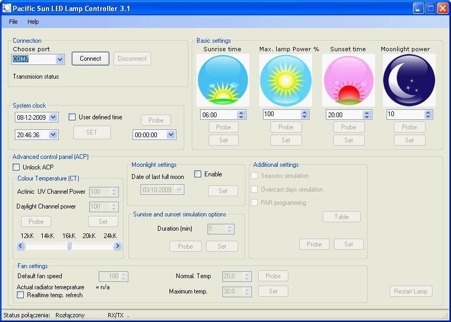Toggle Realtime temp. refresh checkbox

tap(21, 295)
